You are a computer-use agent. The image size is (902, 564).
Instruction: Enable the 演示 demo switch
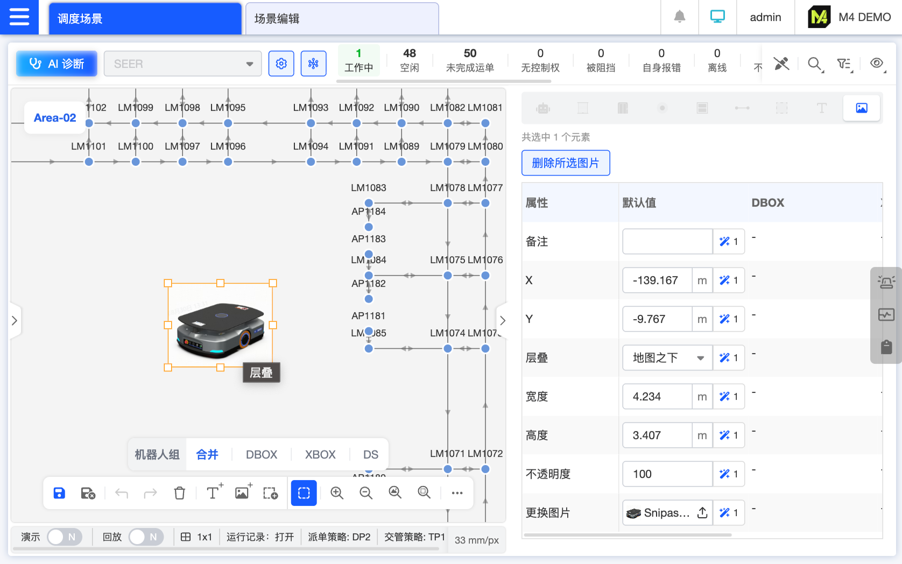pyautogui.click(x=65, y=537)
